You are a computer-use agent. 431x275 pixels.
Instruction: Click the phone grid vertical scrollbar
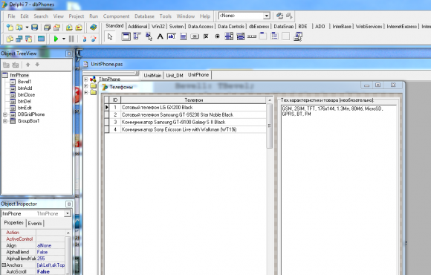[269, 125]
